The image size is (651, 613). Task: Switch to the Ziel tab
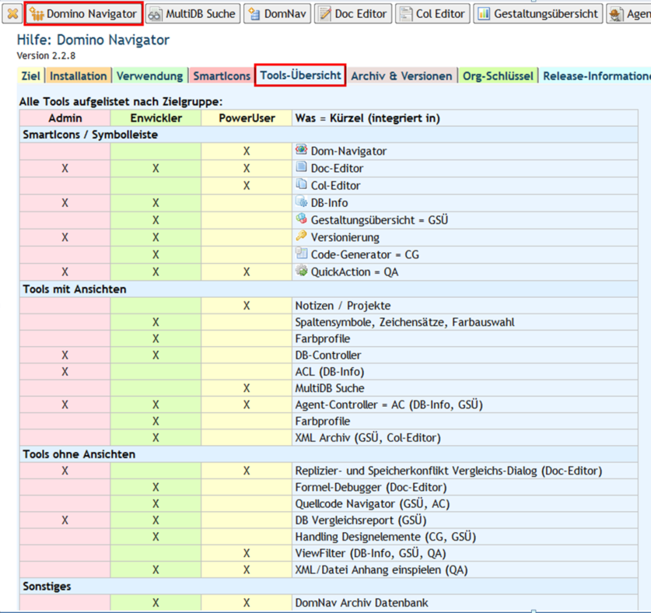click(x=31, y=76)
